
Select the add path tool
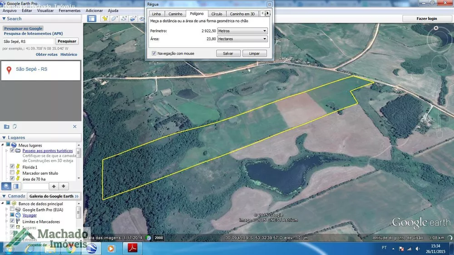pyautogui.click(x=124, y=19)
